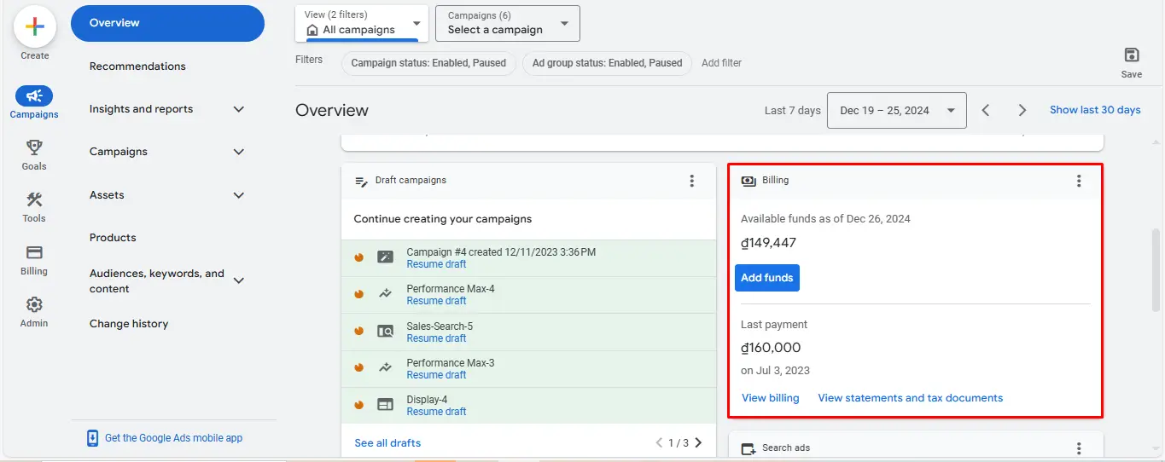The width and height of the screenshot is (1165, 462).
Task: Click the ₫160,000 last payment amount
Action: pyautogui.click(x=771, y=348)
